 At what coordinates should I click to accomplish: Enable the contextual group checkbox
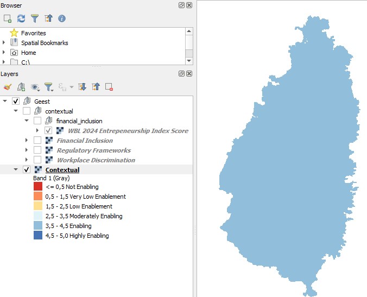(x=27, y=111)
